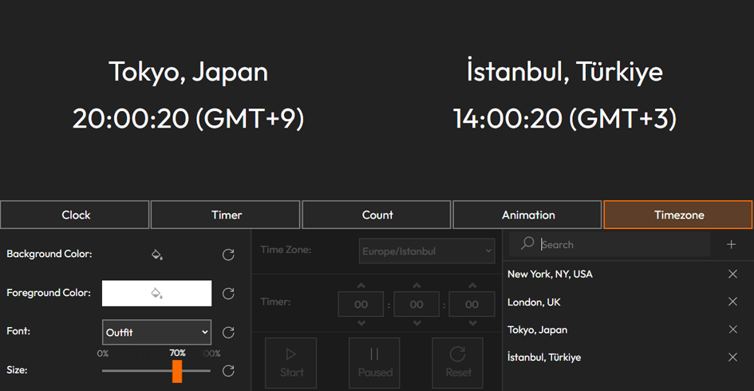This screenshot has height=391, width=754.
Task: Increase the timer hours with up chevron
Action: click(x=361, y=286)
